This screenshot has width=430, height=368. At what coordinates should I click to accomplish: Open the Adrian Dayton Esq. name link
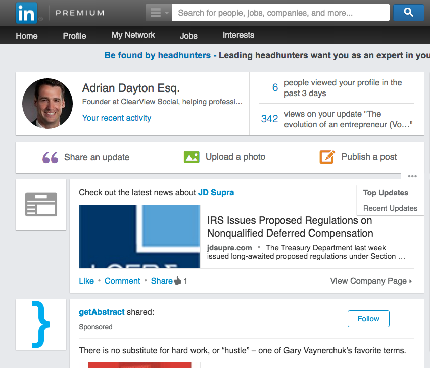pyautogui.click(x=131, y=88)
